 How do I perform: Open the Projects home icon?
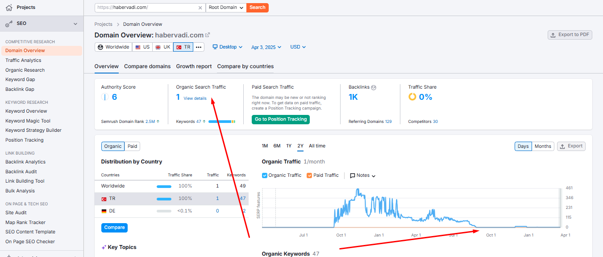9,8
